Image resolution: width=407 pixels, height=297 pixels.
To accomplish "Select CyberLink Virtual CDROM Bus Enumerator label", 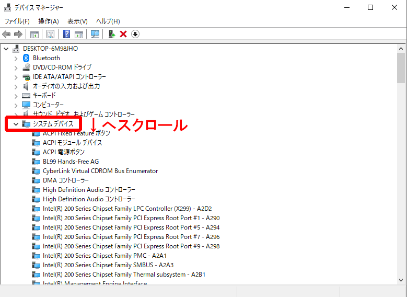I will pyautogui.click(x=100, y=170).
